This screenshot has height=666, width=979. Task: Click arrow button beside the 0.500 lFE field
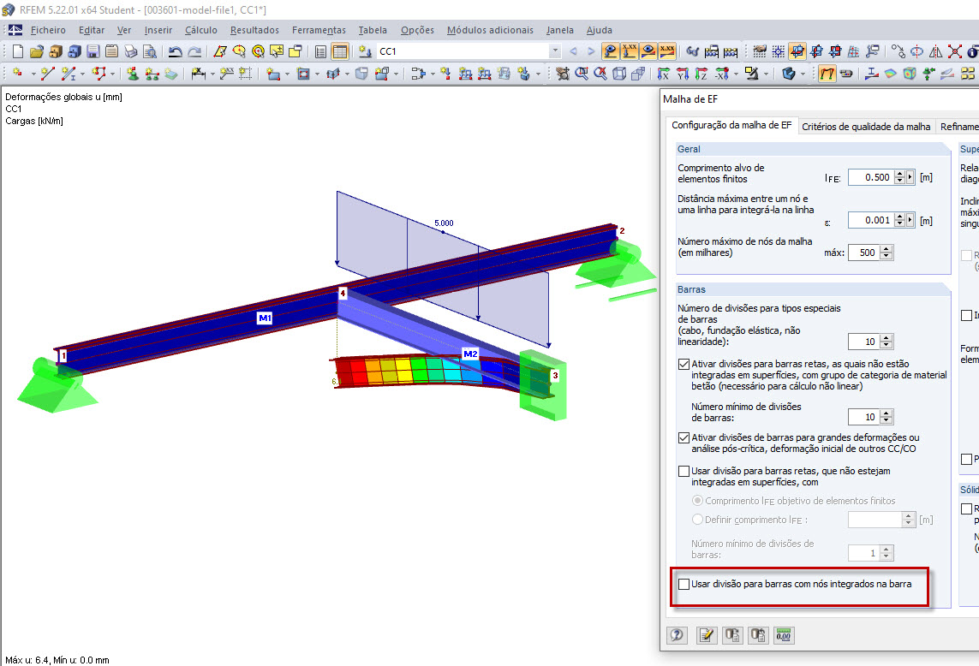910,177
